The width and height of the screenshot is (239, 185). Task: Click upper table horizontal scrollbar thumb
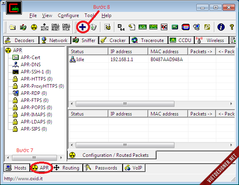coord(125,104)
